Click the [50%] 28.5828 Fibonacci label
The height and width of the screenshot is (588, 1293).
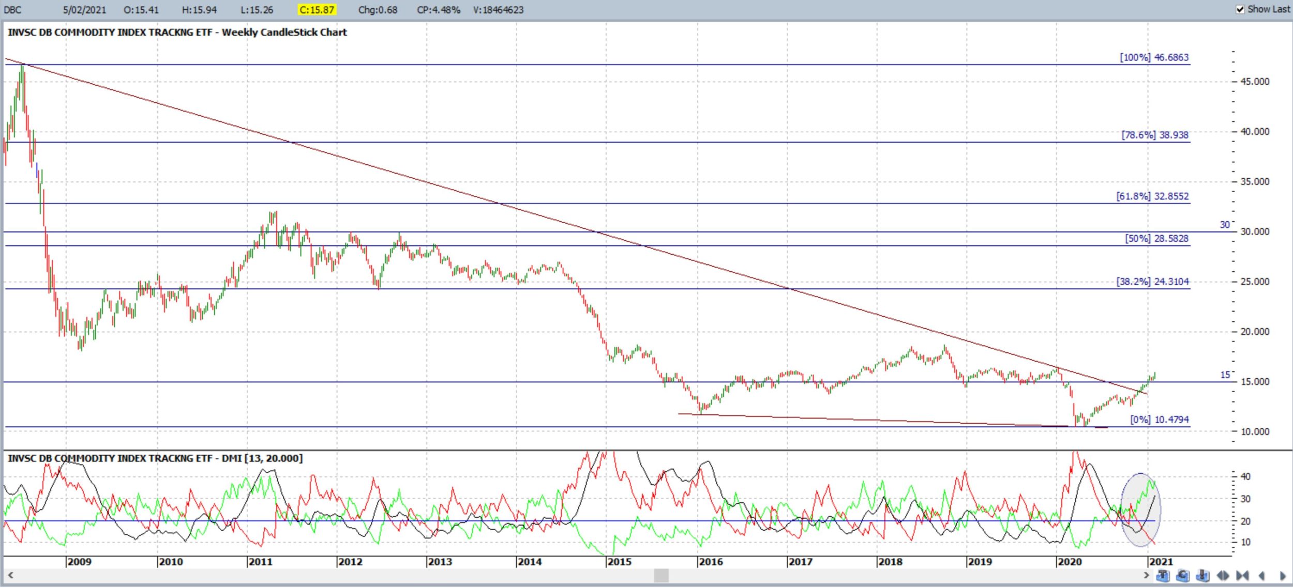[x=1156, y=239]
